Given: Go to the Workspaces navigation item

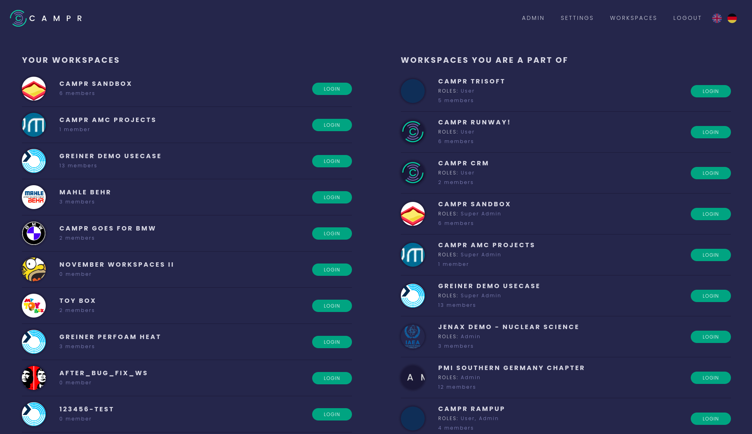Looking at the screenshot, I should coord(633,18).
